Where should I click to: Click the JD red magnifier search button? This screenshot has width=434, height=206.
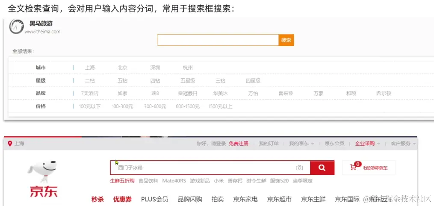(x=322, y=168)
